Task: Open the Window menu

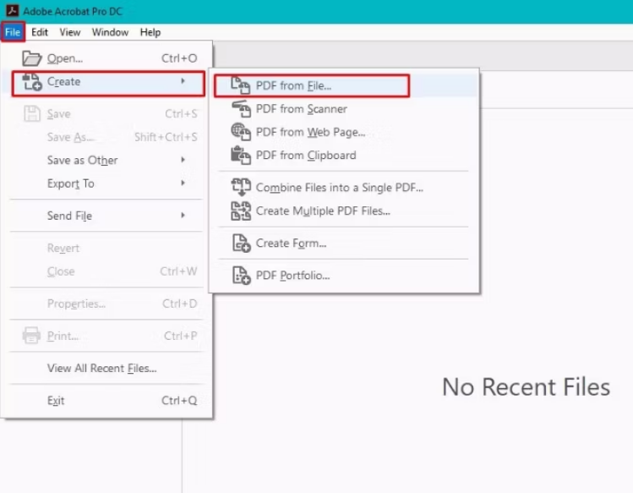Action: coord(110,32)
